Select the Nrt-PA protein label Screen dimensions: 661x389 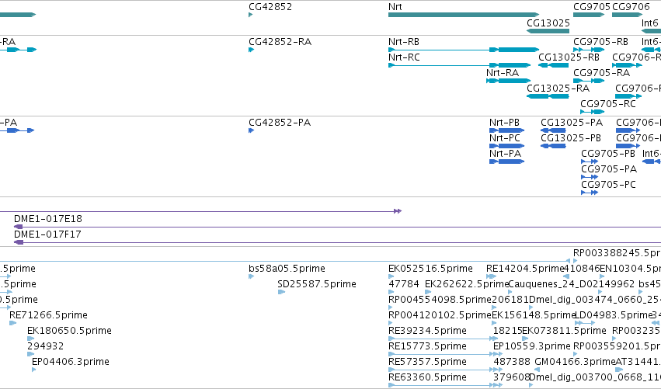505,154
